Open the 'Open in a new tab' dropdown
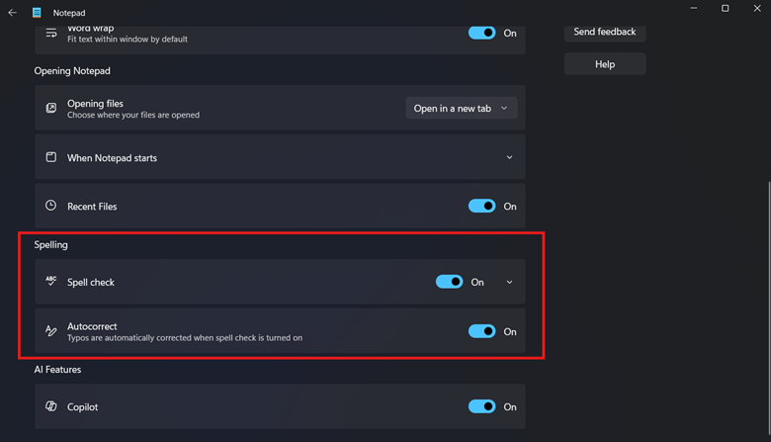Screen dimensions: 771x442 tap(461, 108)
